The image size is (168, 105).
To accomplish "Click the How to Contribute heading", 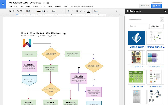I will point(43,33).
